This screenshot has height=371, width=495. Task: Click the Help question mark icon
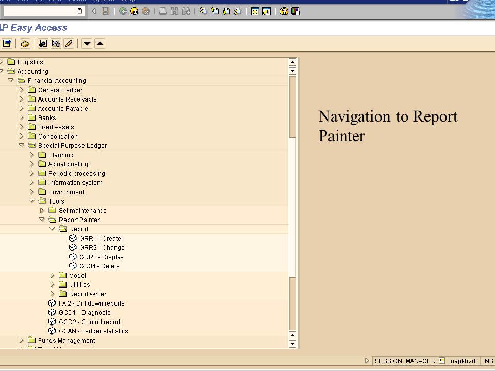coord(283,11)
